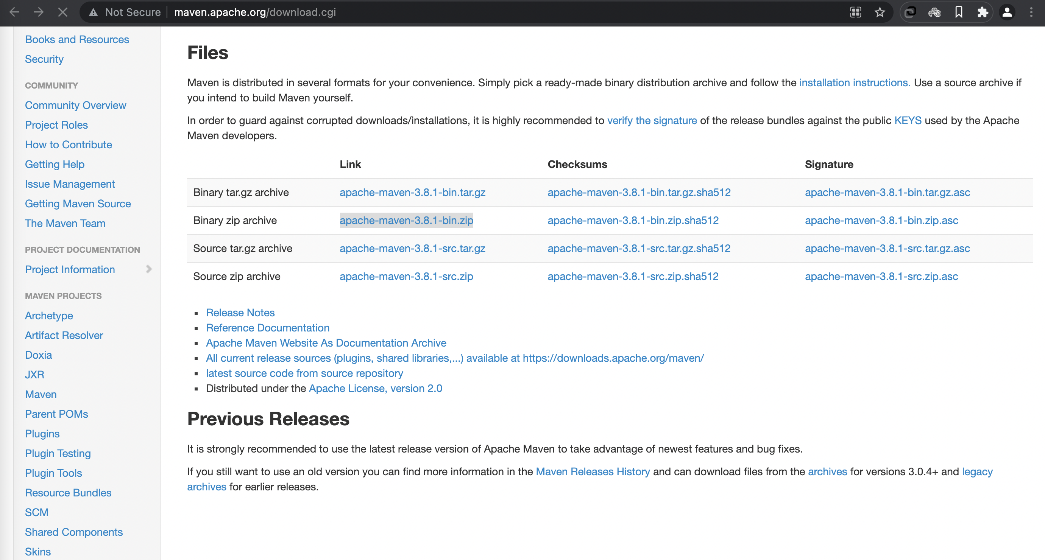Screen dimensions: 1045x560
Task: Open Chrome three-dot menu
Action: (x=1031, y=12)
